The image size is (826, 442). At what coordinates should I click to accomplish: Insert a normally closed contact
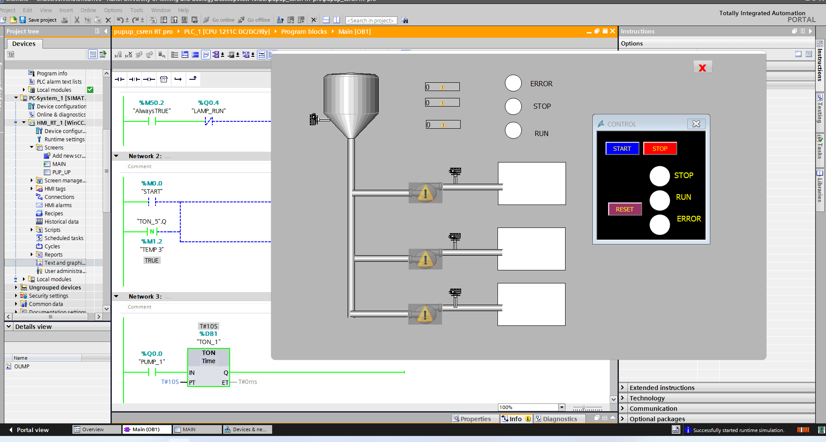pos(135,79)
